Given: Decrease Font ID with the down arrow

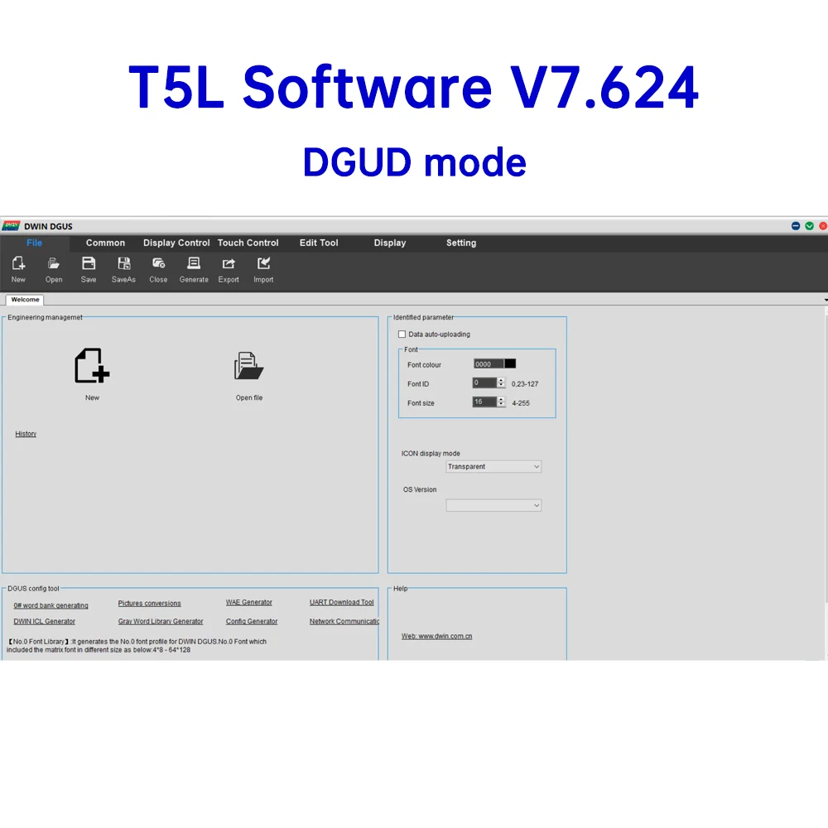Looking at the screenshot, I should (x=501, y=386).
